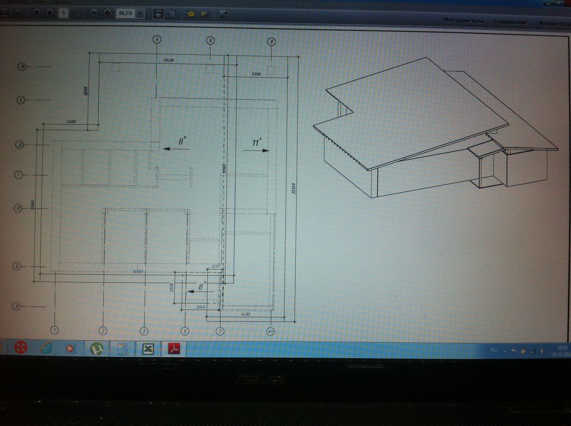Add a sticky note comment
Screen dimensions: 571x426
191,14
